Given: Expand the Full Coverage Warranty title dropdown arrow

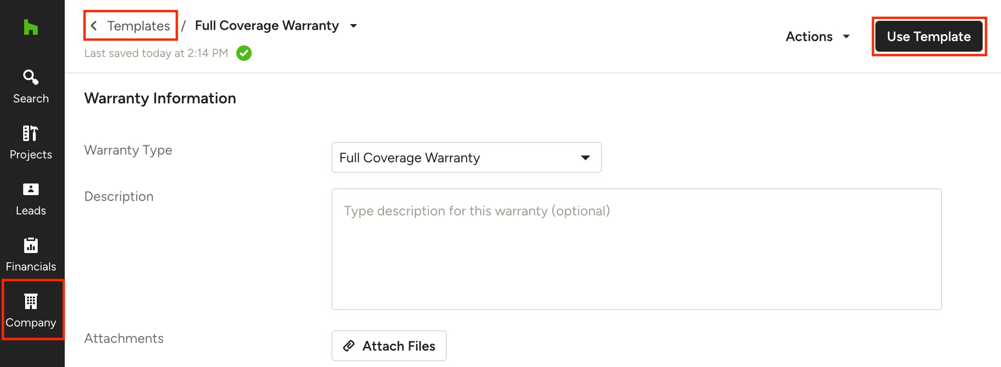Looking at the screenshot, I should coord(354,26).
